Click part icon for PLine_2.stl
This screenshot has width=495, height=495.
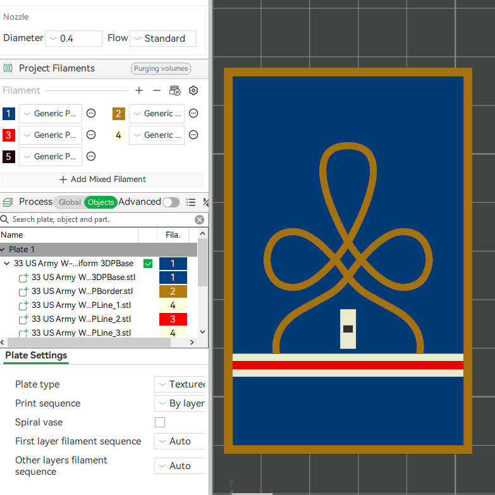[23, 319]
